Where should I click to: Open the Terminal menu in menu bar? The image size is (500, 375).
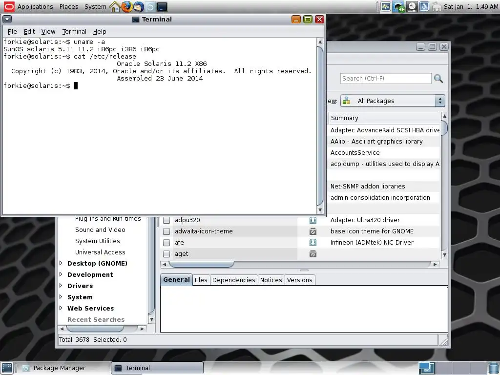pos(74,32)
